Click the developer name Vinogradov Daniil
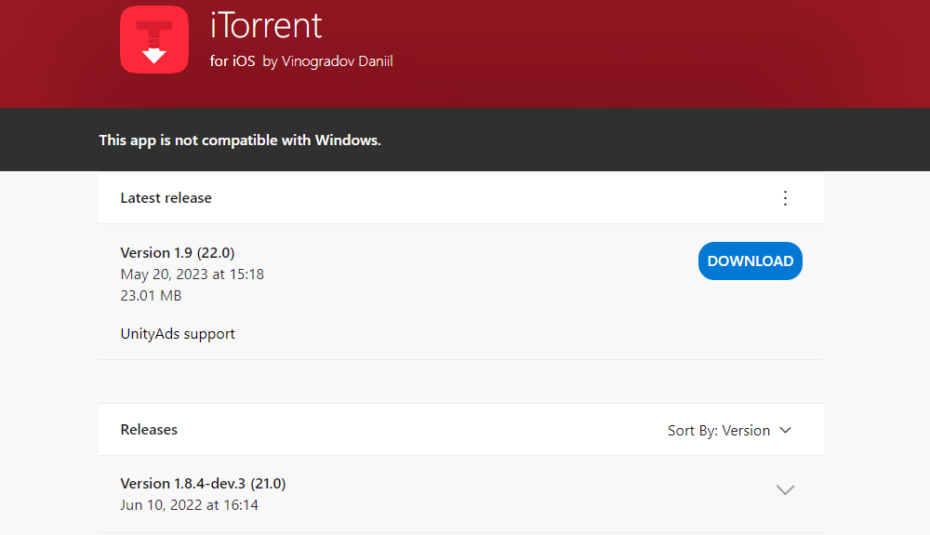 (x=337, y=61)
